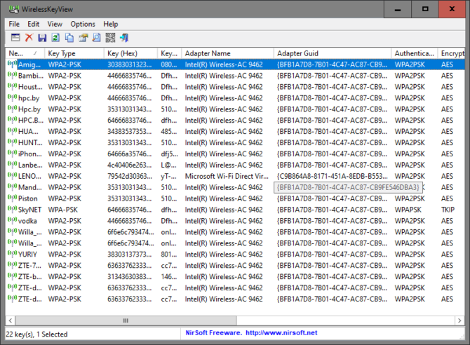Viewport: 470px width, 345px height.
Task: Click the 64666a35746... hex key cell
Action: pos(130,154)
